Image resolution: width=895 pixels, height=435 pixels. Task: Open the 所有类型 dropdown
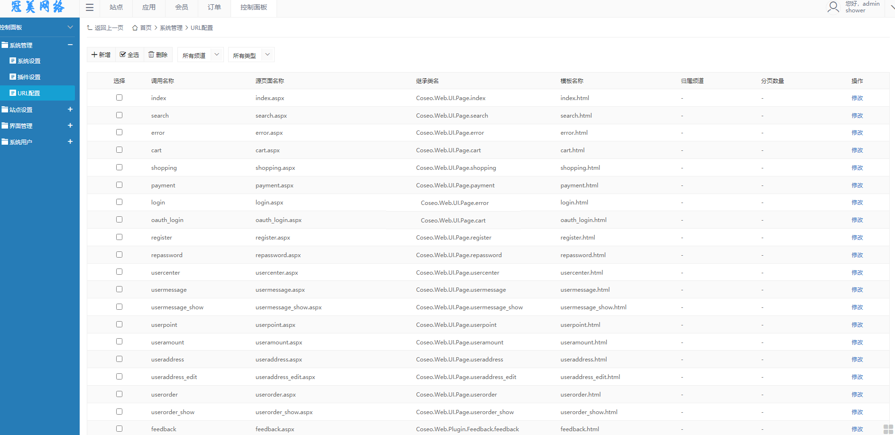(251, 55)
